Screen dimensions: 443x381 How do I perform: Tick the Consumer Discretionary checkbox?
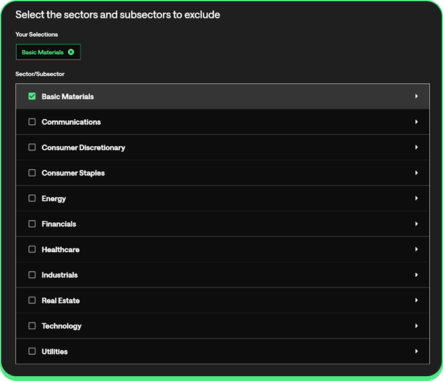pyautogui.click(x=32, y=147)
